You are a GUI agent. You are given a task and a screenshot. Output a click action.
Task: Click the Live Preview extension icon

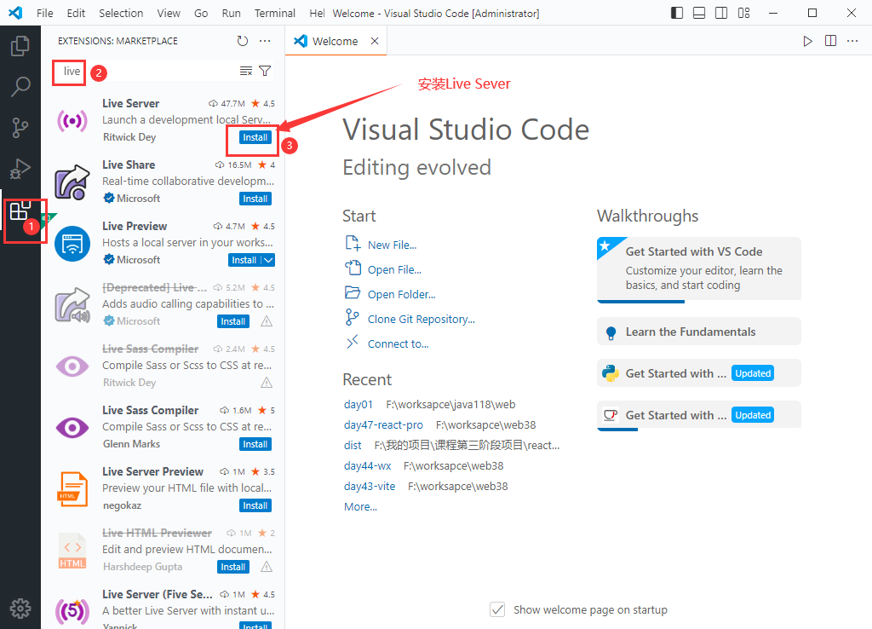[x=72, y=244]
